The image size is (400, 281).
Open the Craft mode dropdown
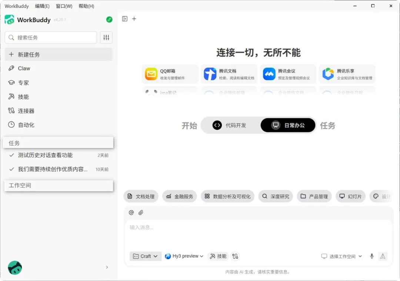coord(146,256)
